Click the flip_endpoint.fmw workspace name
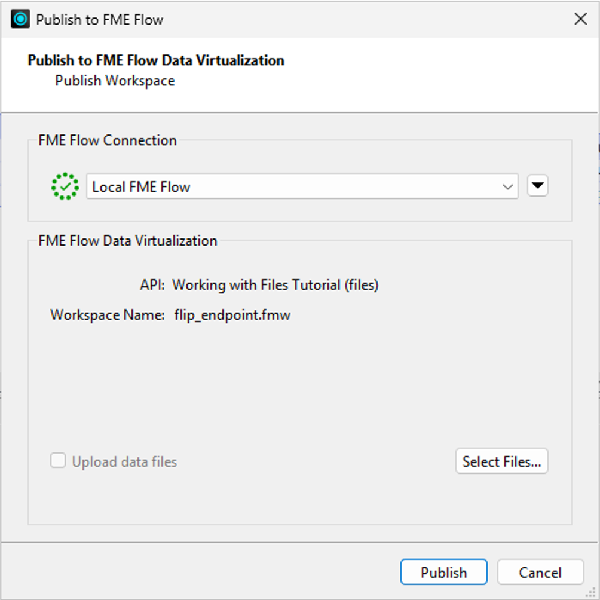 (232, 315)
